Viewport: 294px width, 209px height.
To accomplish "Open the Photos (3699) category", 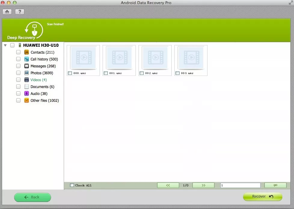I will click(42, 73).
